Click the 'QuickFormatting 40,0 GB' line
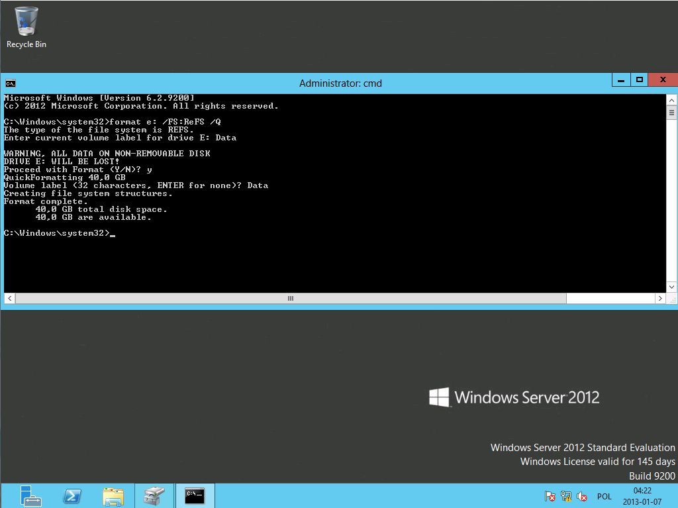Screen dimensions: 678x508 pos(64,178)
